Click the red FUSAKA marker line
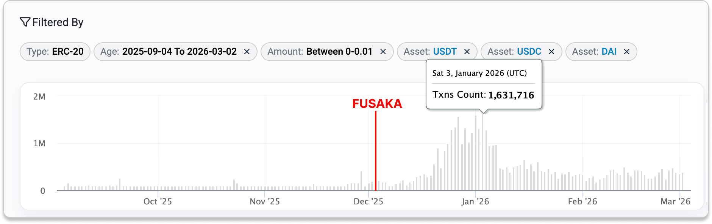Image resolution: width=712 pixels, height=224 pixels. click(x=375, y=151)
